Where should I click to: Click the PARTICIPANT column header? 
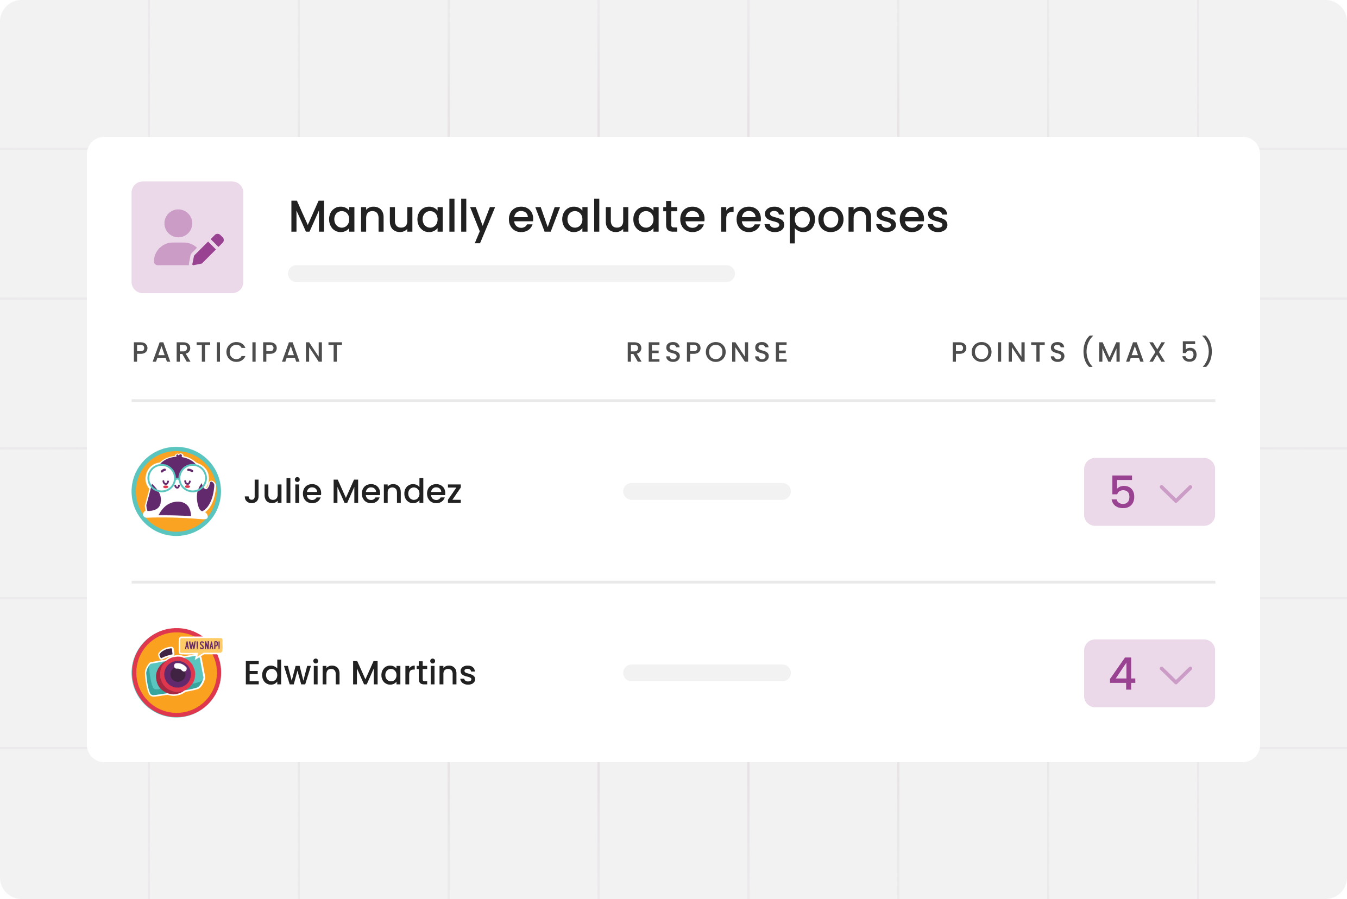(x=238, y=352)
